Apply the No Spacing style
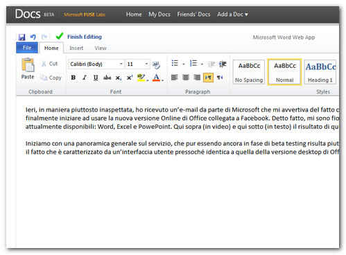 (x=249, y=72)
